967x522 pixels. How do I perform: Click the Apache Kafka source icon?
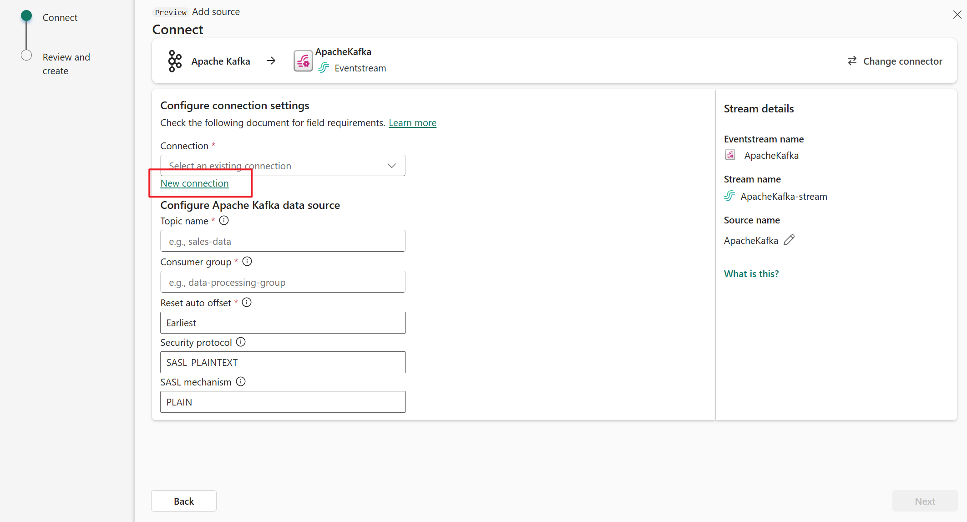click(174, 60)
